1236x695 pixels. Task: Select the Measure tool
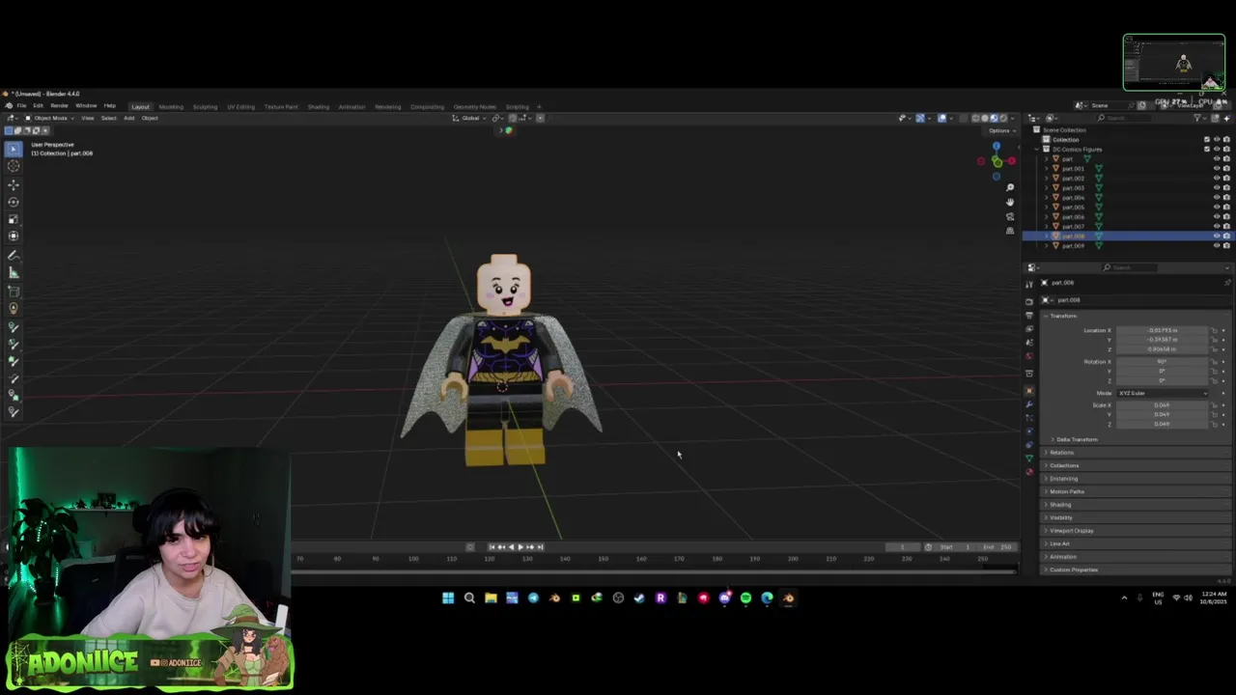click(x=14, y=273)
